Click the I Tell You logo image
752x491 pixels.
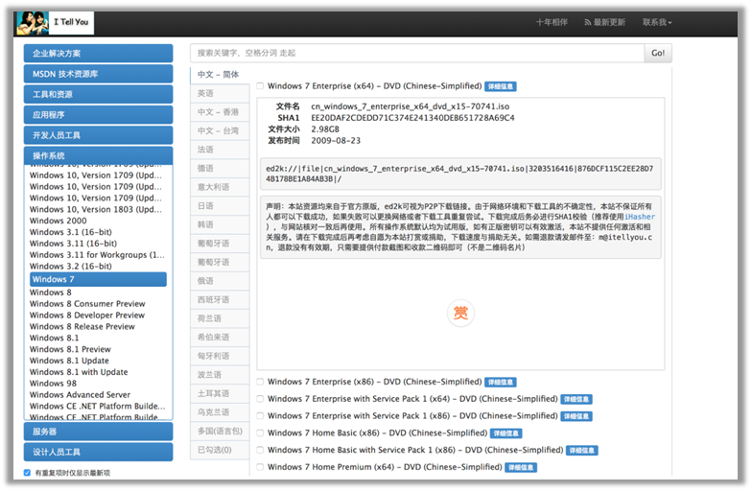coord(56,23)
